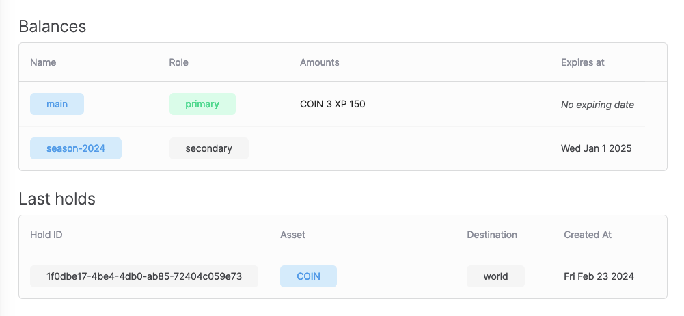Click the Amounts column header
Screen dimensions: 684x316
point(319,62)
